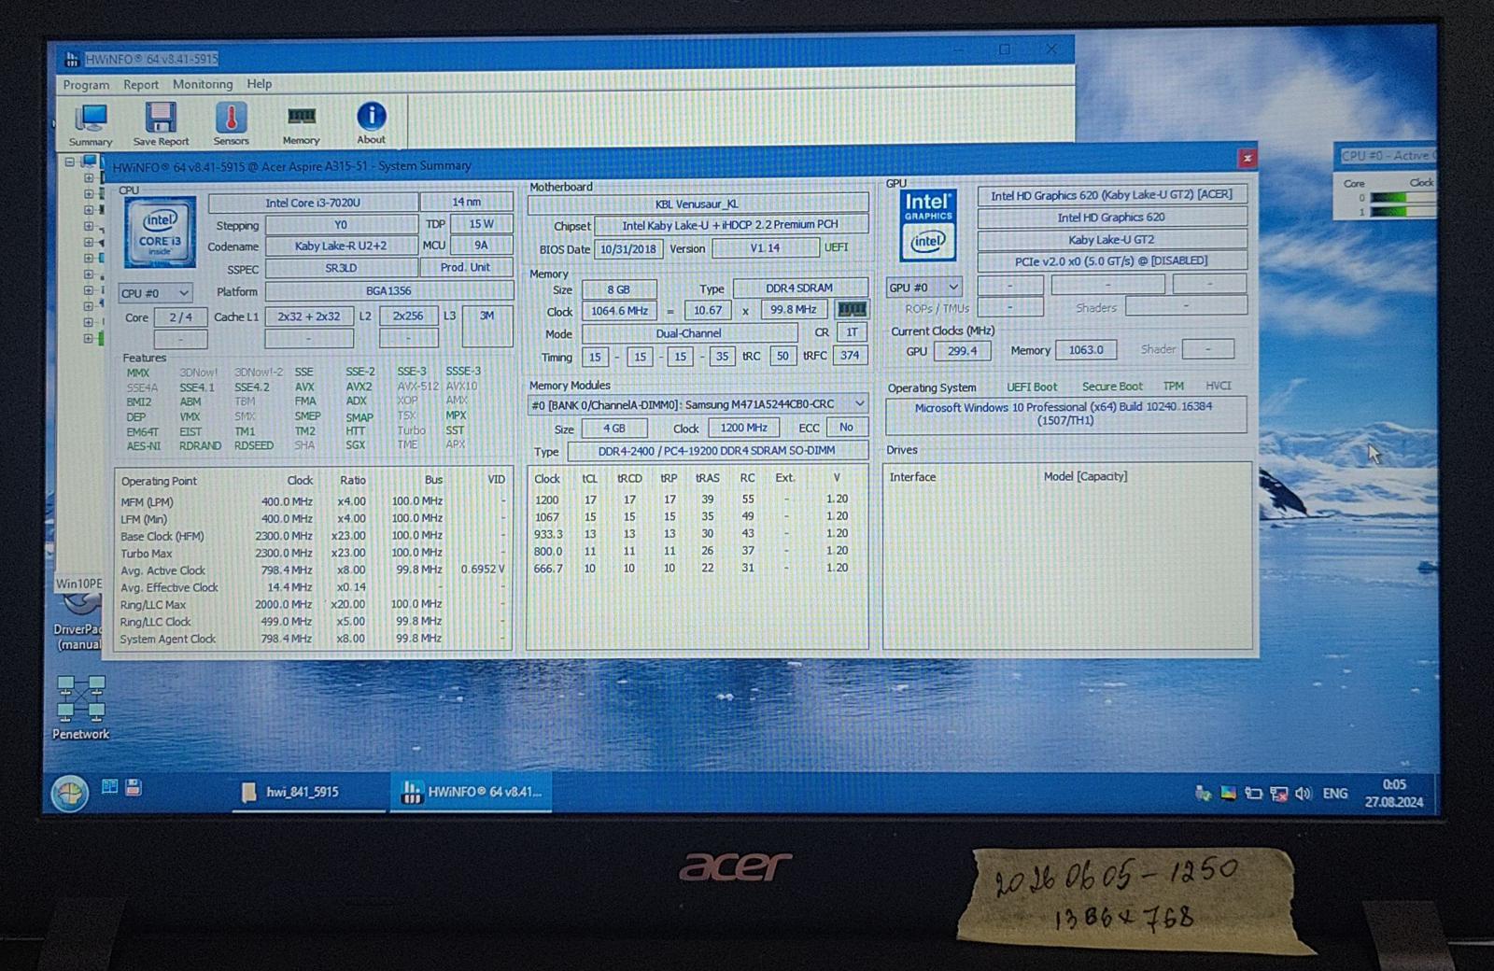
Task: Click the GPU clock value 299.4
Action: (962, 351)
